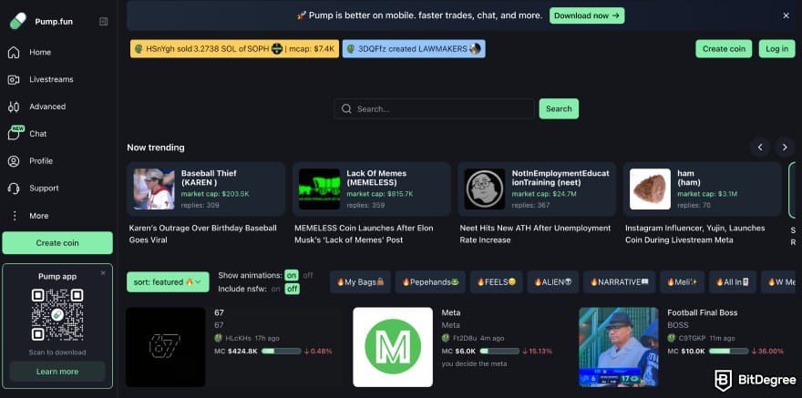Click the Support headset icon
The height and width of the screenshot is (398, 802).
pos(14,188)
